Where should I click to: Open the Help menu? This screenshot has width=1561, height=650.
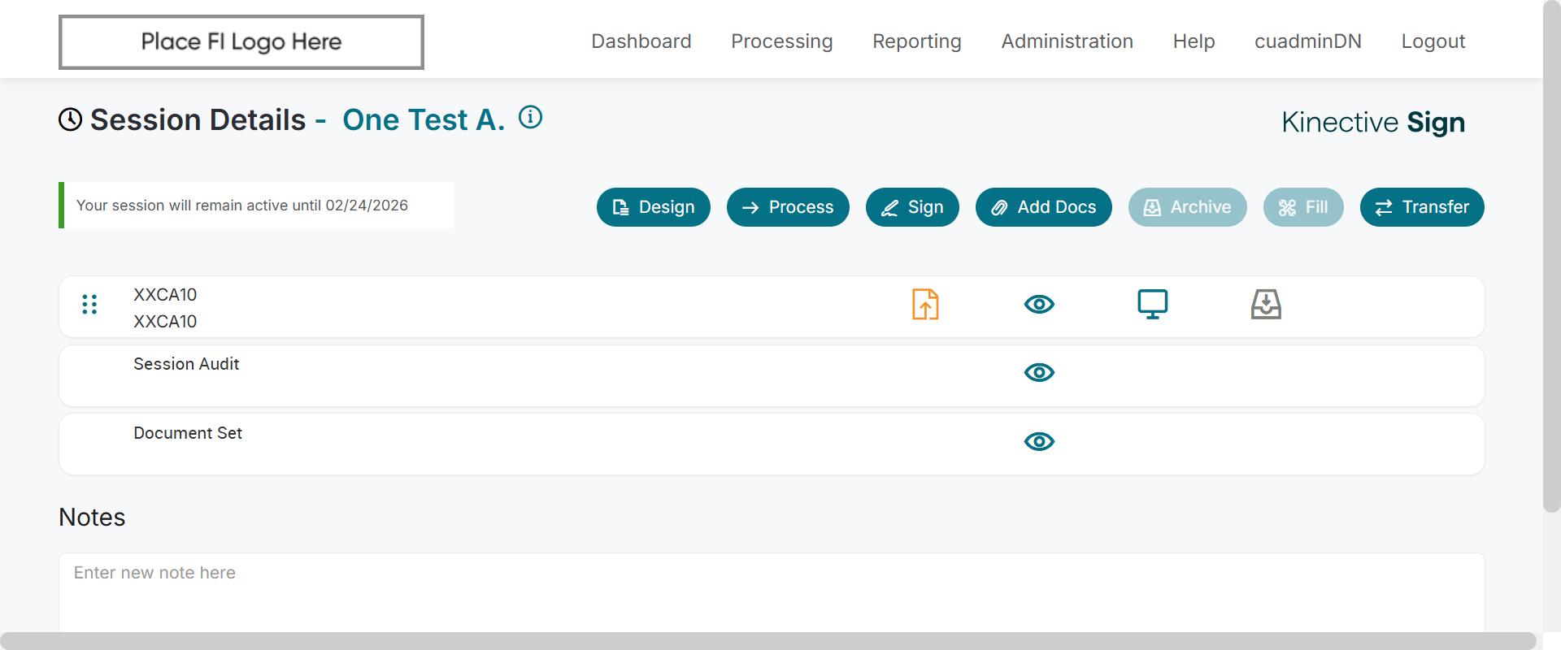(1194, 41)
